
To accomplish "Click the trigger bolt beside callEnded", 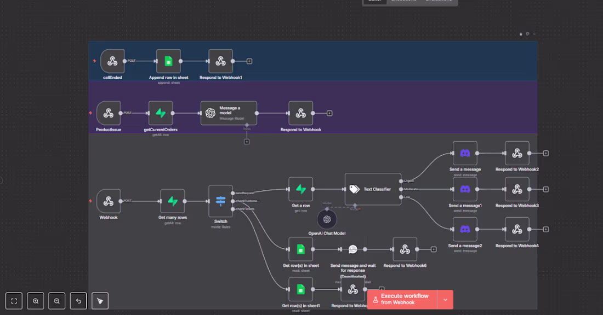I will tap(94, 61).
